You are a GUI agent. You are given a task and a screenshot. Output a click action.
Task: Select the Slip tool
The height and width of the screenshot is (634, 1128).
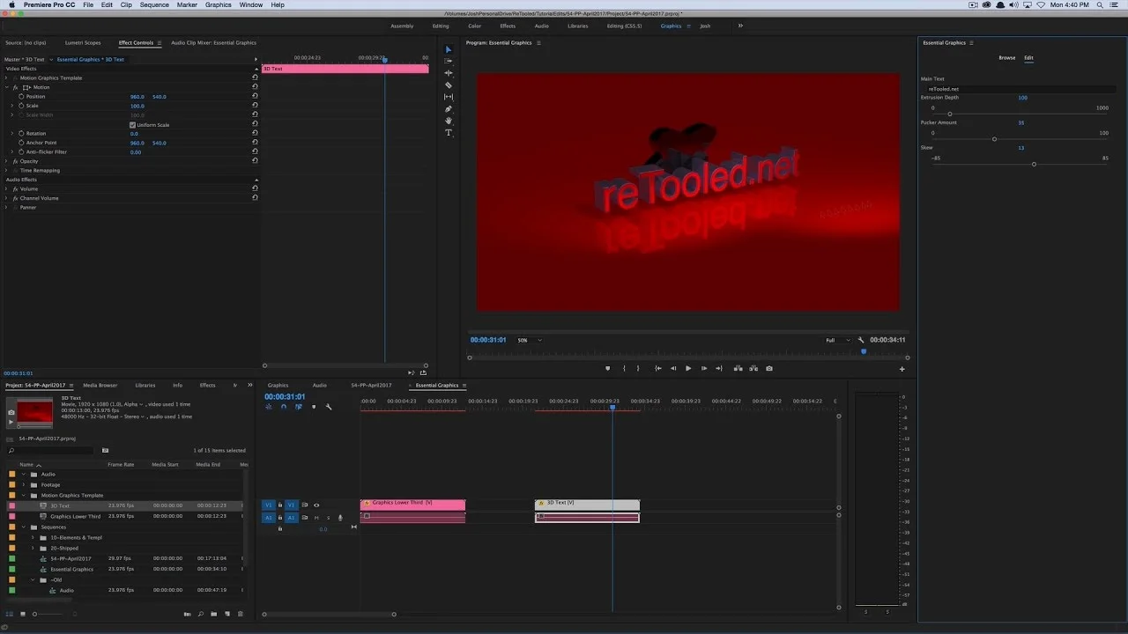click(x=448, y=97)
